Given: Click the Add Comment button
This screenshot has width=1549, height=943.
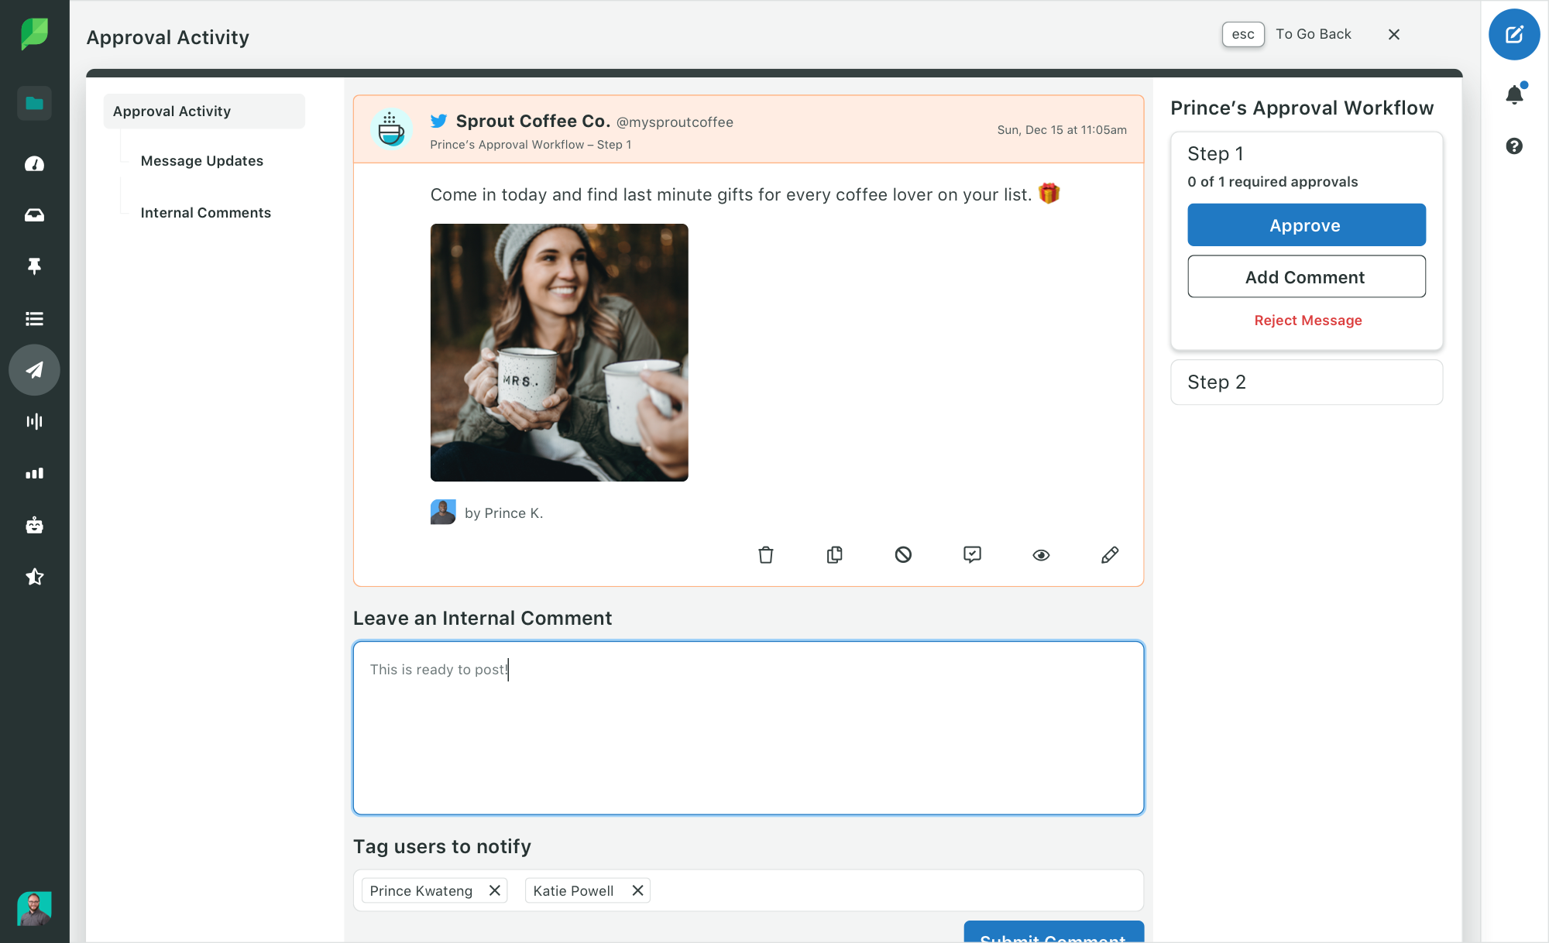Looking at the screenshot, I should (x=1306, y=276).
